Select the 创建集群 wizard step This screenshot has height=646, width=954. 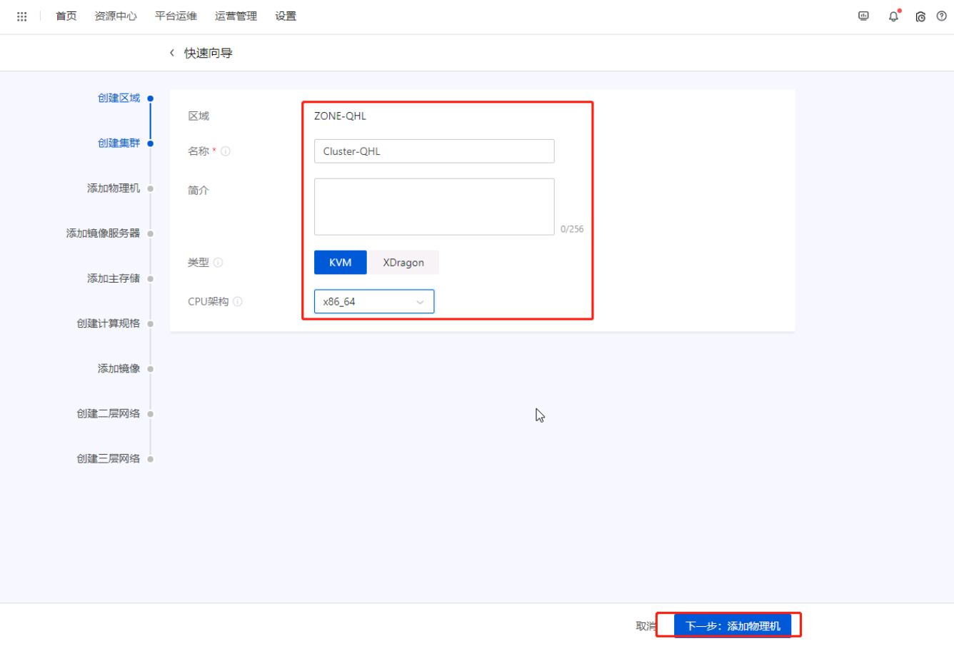(x=119, y=143)
